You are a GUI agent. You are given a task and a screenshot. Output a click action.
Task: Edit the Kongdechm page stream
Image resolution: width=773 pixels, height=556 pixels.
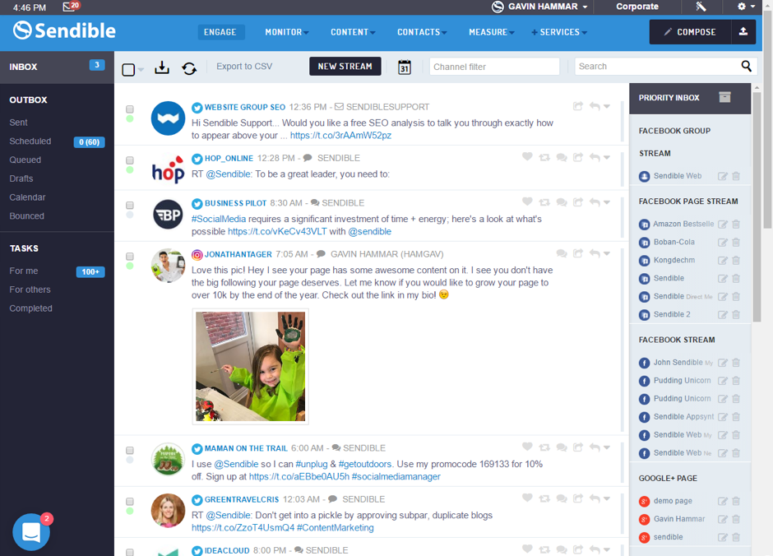pos(722,260)
